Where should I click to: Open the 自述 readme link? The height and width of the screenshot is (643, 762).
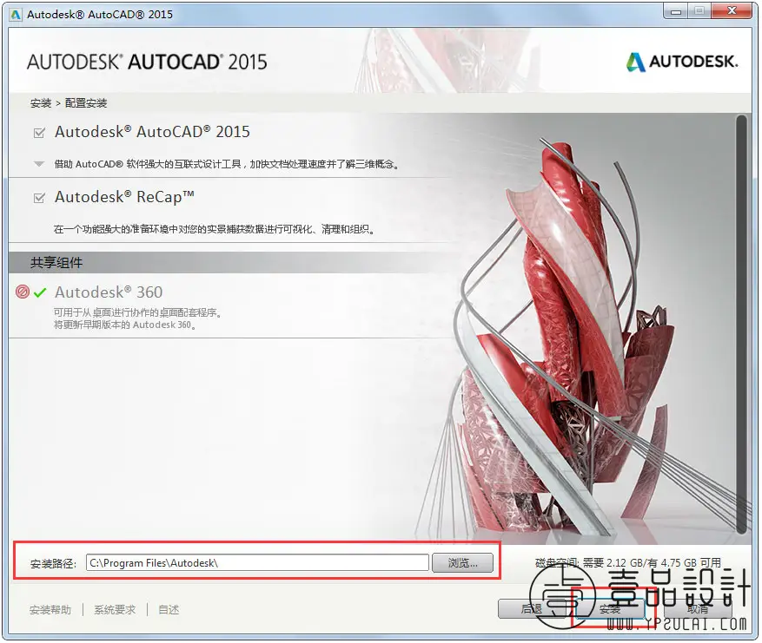click(169, 609)
